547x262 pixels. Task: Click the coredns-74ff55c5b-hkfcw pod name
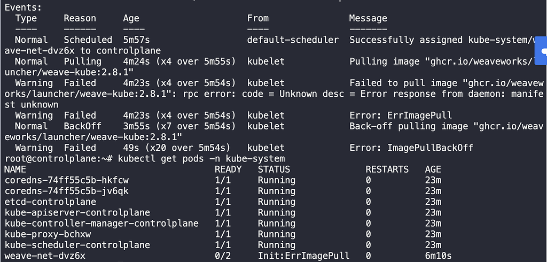[x=67, y=180]
